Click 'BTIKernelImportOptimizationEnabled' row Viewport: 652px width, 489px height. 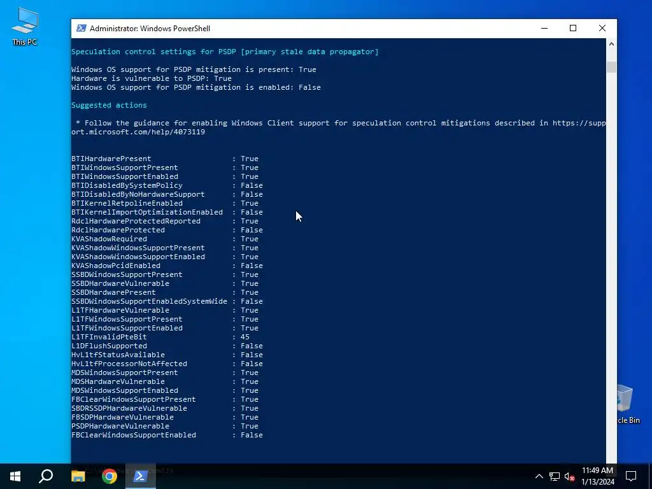(167, 212)
